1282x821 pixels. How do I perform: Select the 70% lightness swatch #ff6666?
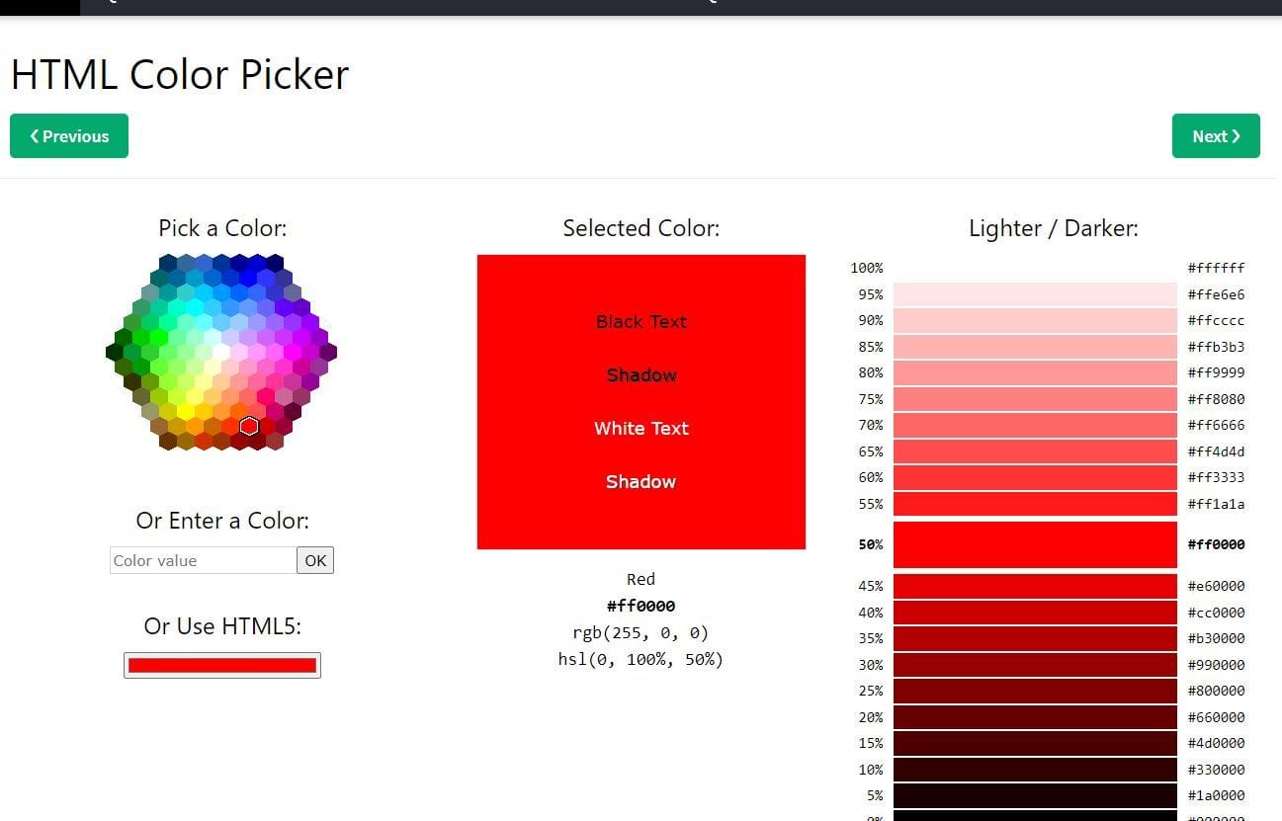(x=1035, y=425)
